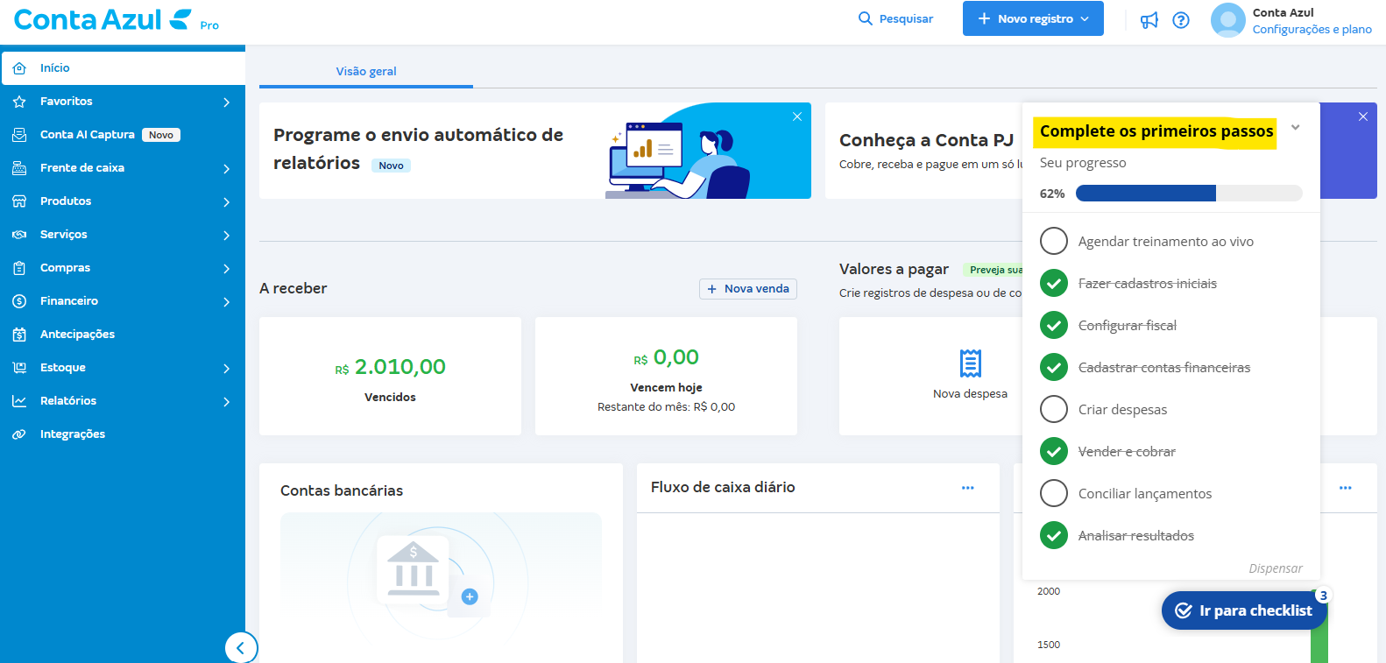Toggle Fazer cadastros iniciais checkmark
Image resolution: width=1386 pixels, height=663 pixels.
[x=1054, y=283]
